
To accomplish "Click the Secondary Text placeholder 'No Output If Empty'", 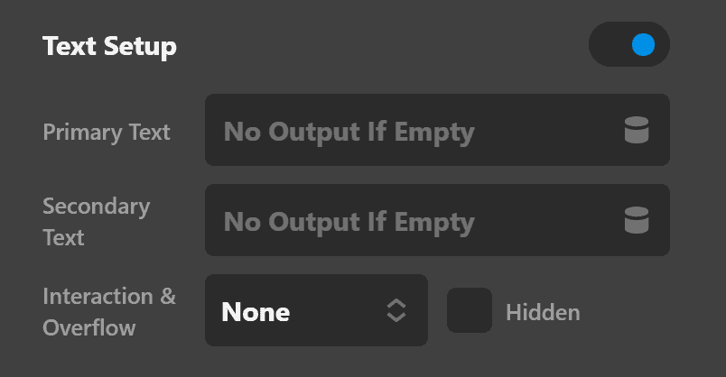I will [349, 223].
